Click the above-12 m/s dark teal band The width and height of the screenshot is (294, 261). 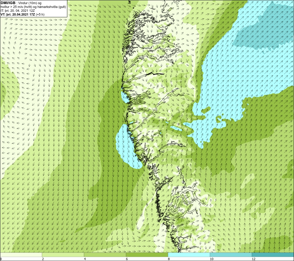coord(273,255)
